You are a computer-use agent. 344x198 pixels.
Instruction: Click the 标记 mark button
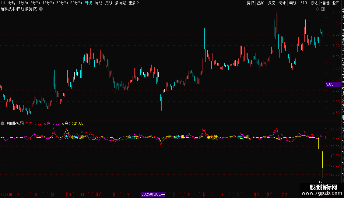pyautogui.click(x=314, y=3)
